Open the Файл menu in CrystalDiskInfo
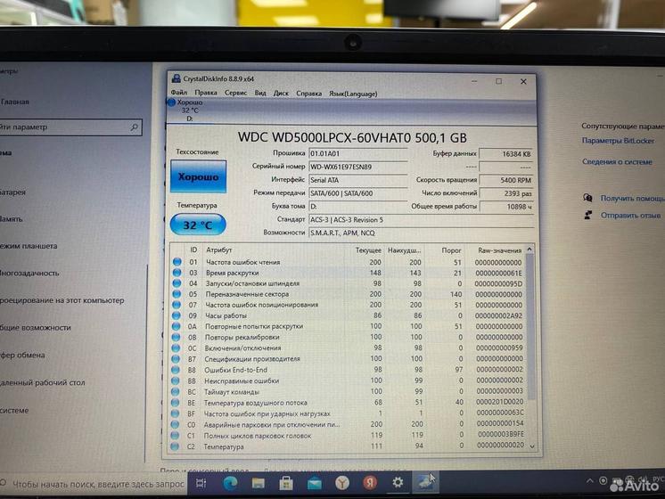The width and height of the screenshot is (665, 499). pyautogui.click(x=178, y=93)
